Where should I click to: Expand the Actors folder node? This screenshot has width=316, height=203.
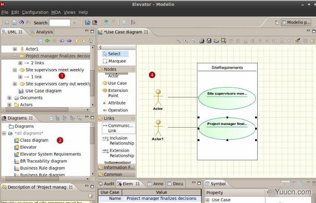9,105
